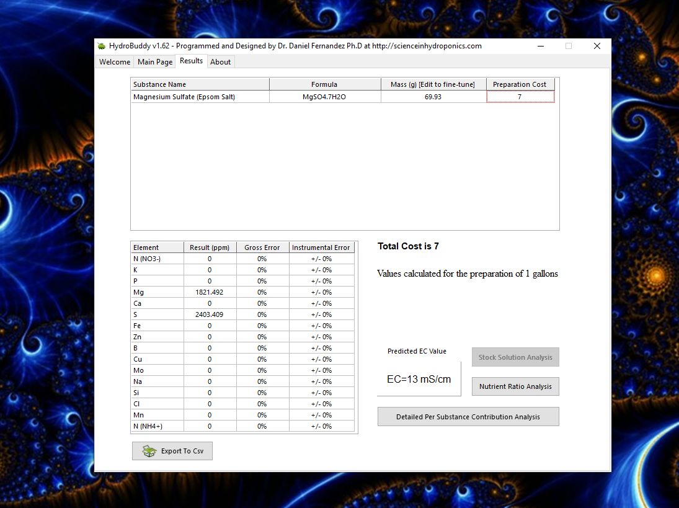
Task: Click the Substance Name column header
Action: (x=200, y=84)
